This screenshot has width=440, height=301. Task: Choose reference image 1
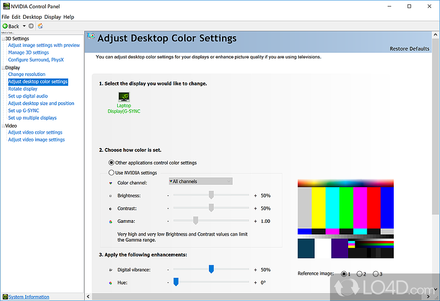click(344, 274)
